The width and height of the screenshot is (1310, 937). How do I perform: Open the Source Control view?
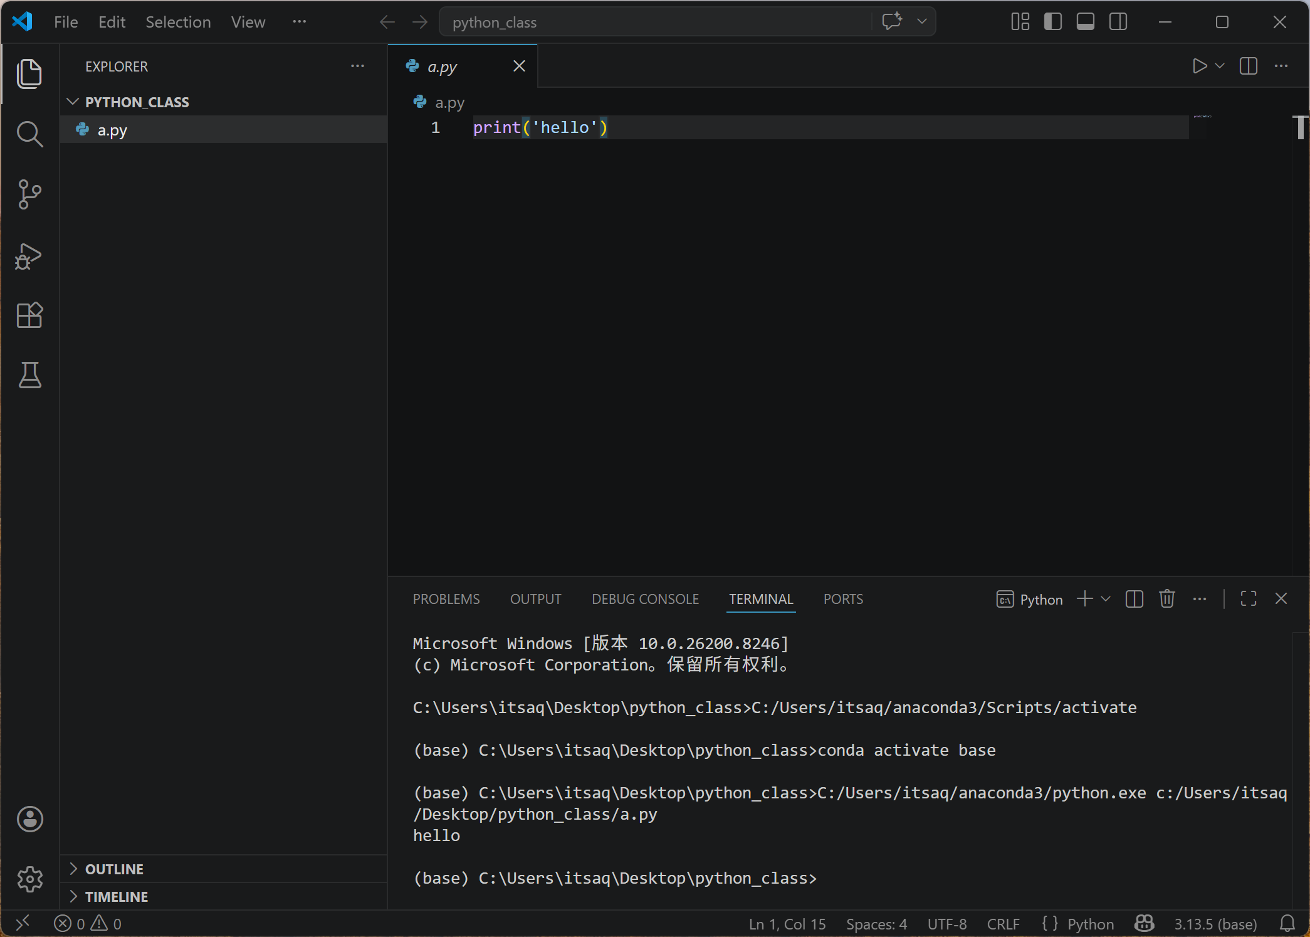point(29,194)
